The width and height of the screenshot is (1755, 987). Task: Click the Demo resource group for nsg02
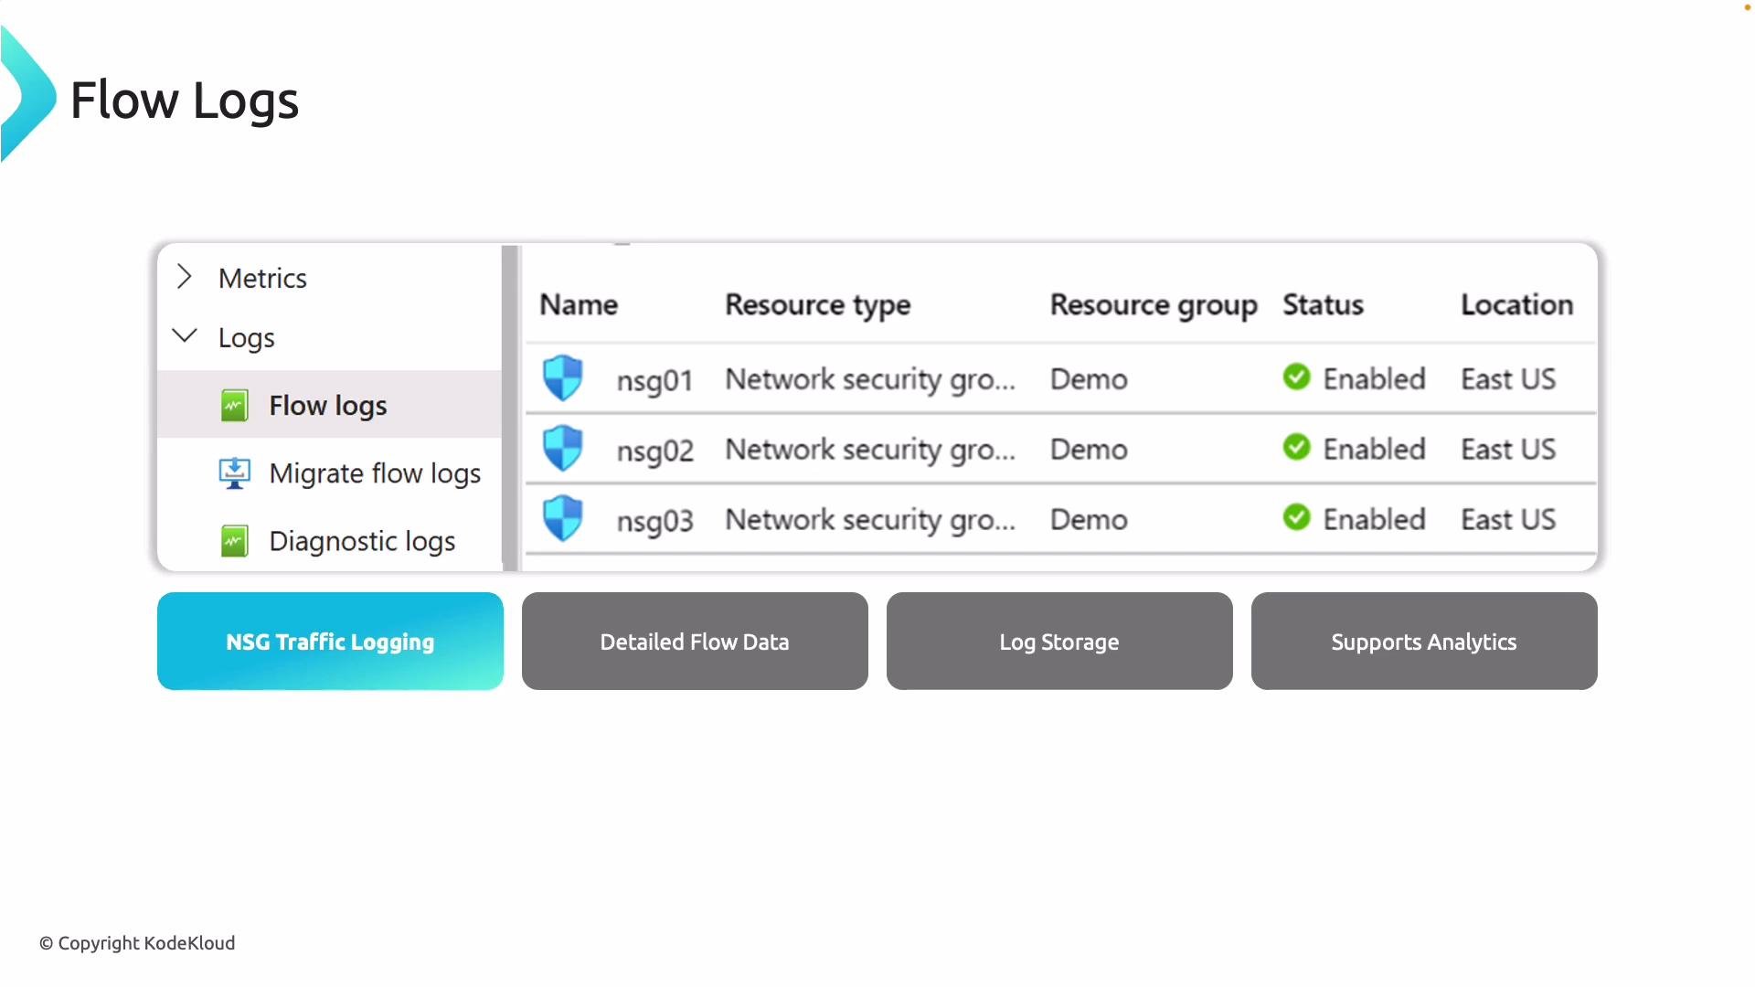pyautogui.click(x=1089, y=449)
